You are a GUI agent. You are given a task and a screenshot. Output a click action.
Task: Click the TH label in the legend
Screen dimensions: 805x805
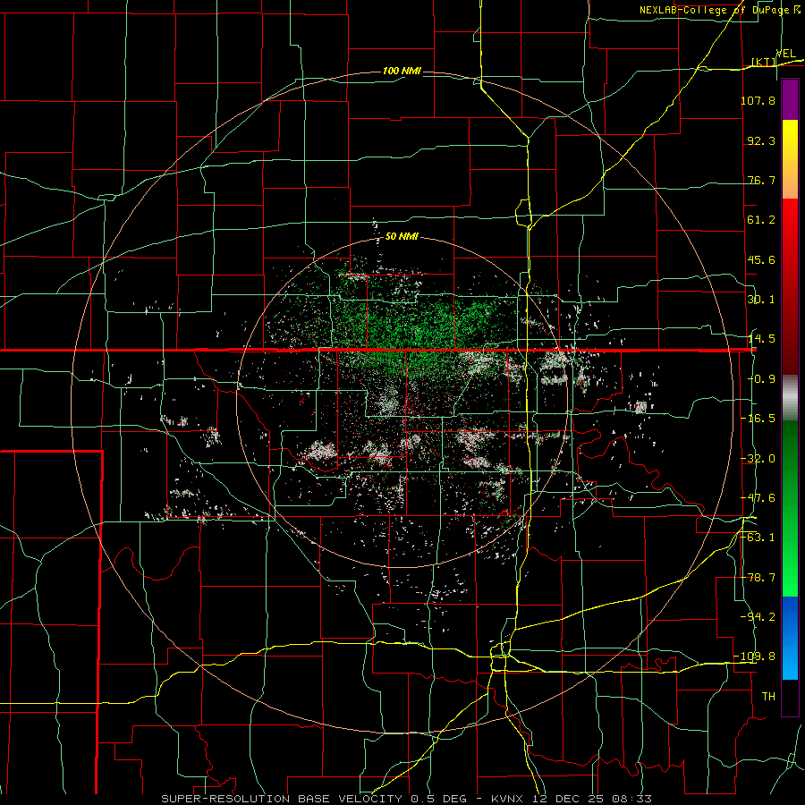point(768,696)
